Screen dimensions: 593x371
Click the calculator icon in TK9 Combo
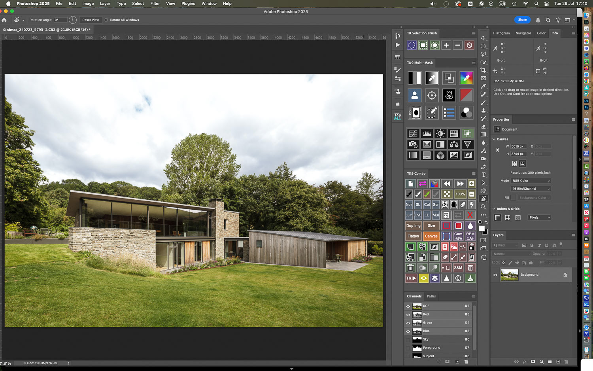pyautogui.click(x=446, y=215)
